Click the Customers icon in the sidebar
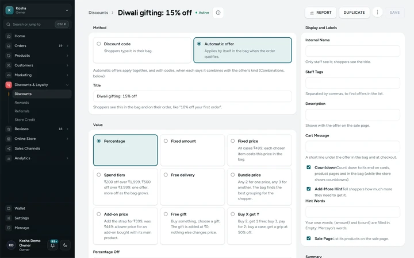This screenshot has height=258, width=414. pyautogui.click(x=9, y=65)
